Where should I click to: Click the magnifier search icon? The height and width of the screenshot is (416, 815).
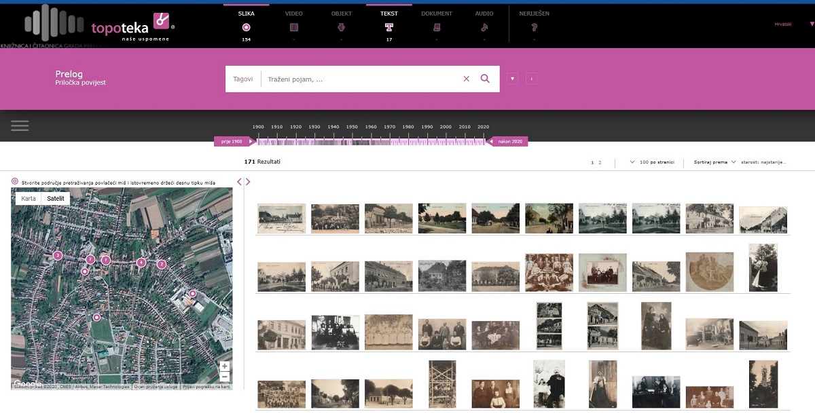tap(485, 79)
